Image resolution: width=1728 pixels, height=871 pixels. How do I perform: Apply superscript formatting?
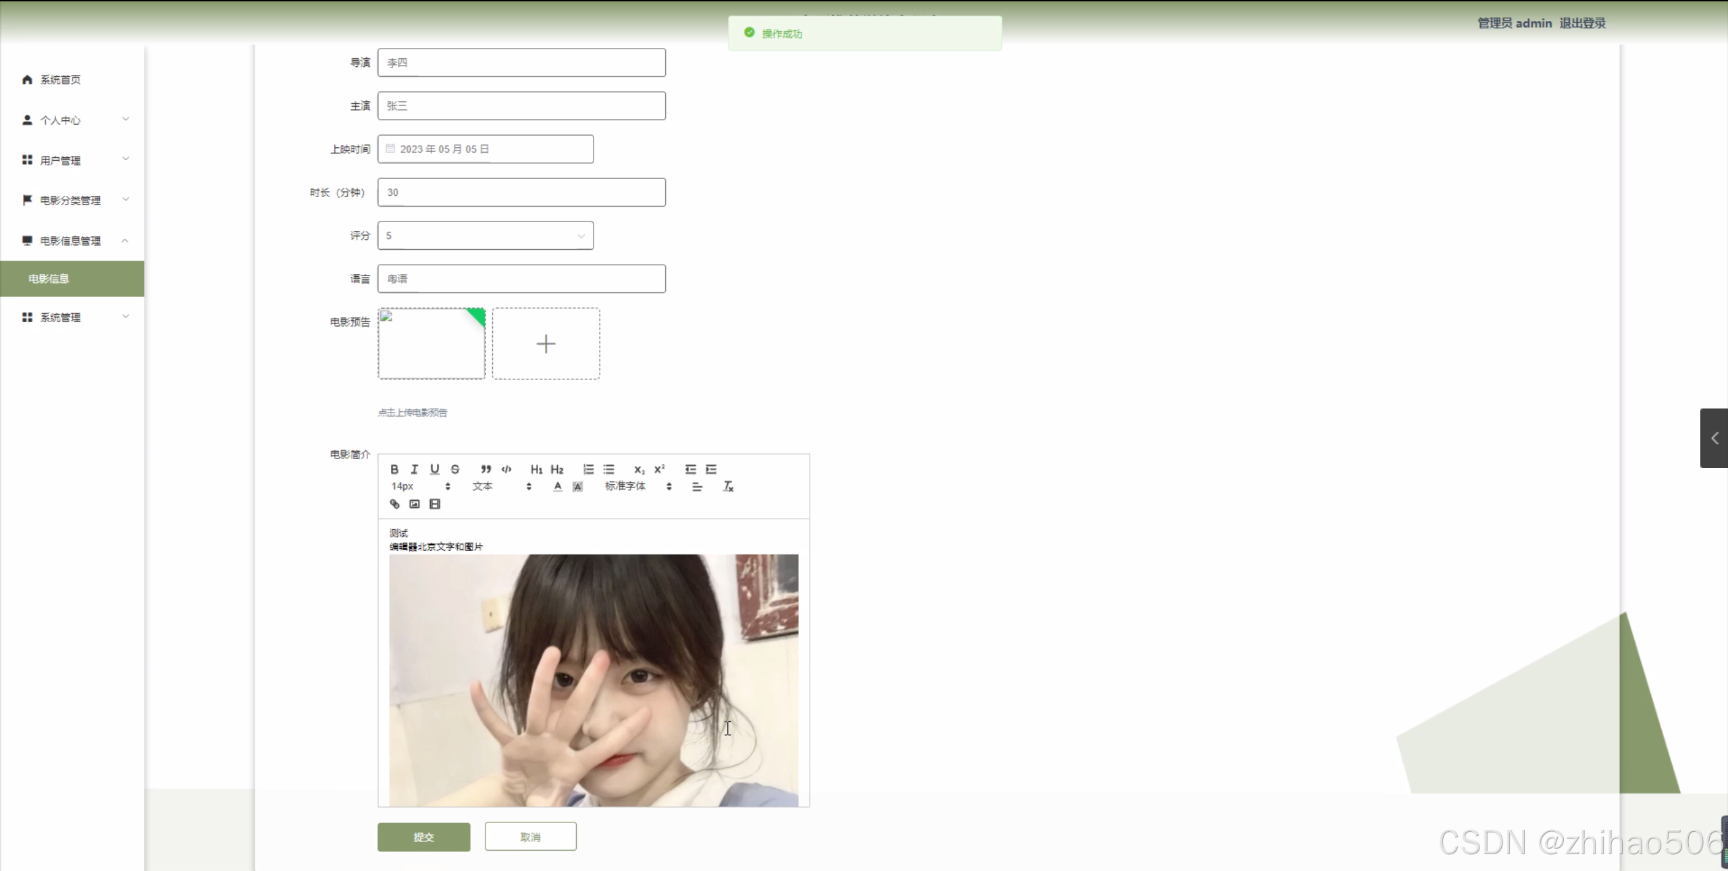(x=659, y=469)
